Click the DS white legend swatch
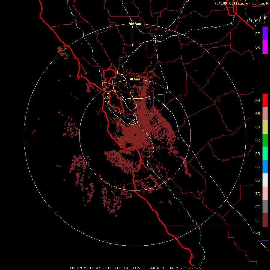Screen dimensions: 270x270 265,180
